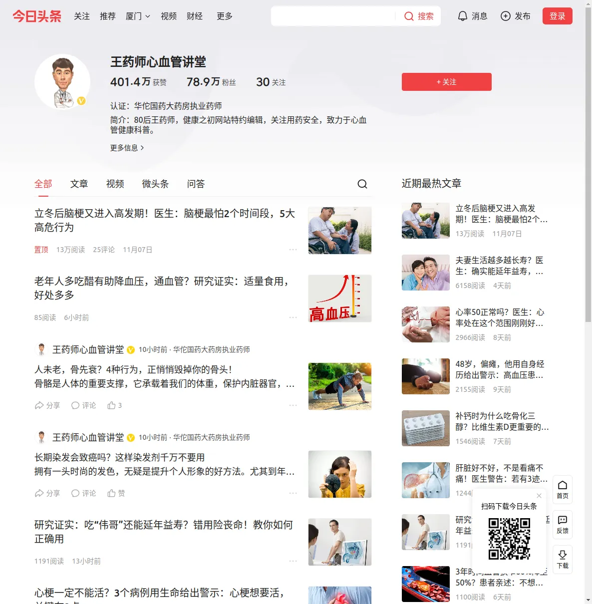Switch to the 视频 profile tab
Screen dimensions: 592x604
(x=115, y=184)
